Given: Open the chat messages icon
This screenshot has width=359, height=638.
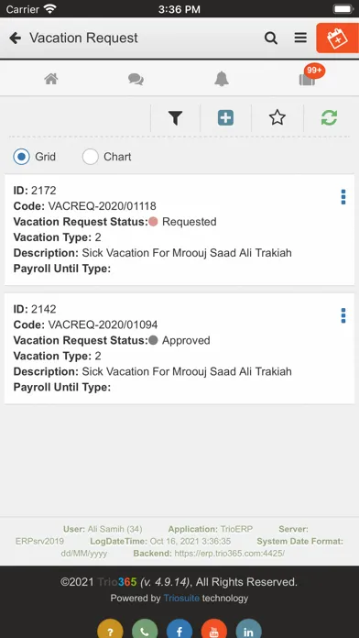Looking at the screenshot, I should tap(136, 79).
